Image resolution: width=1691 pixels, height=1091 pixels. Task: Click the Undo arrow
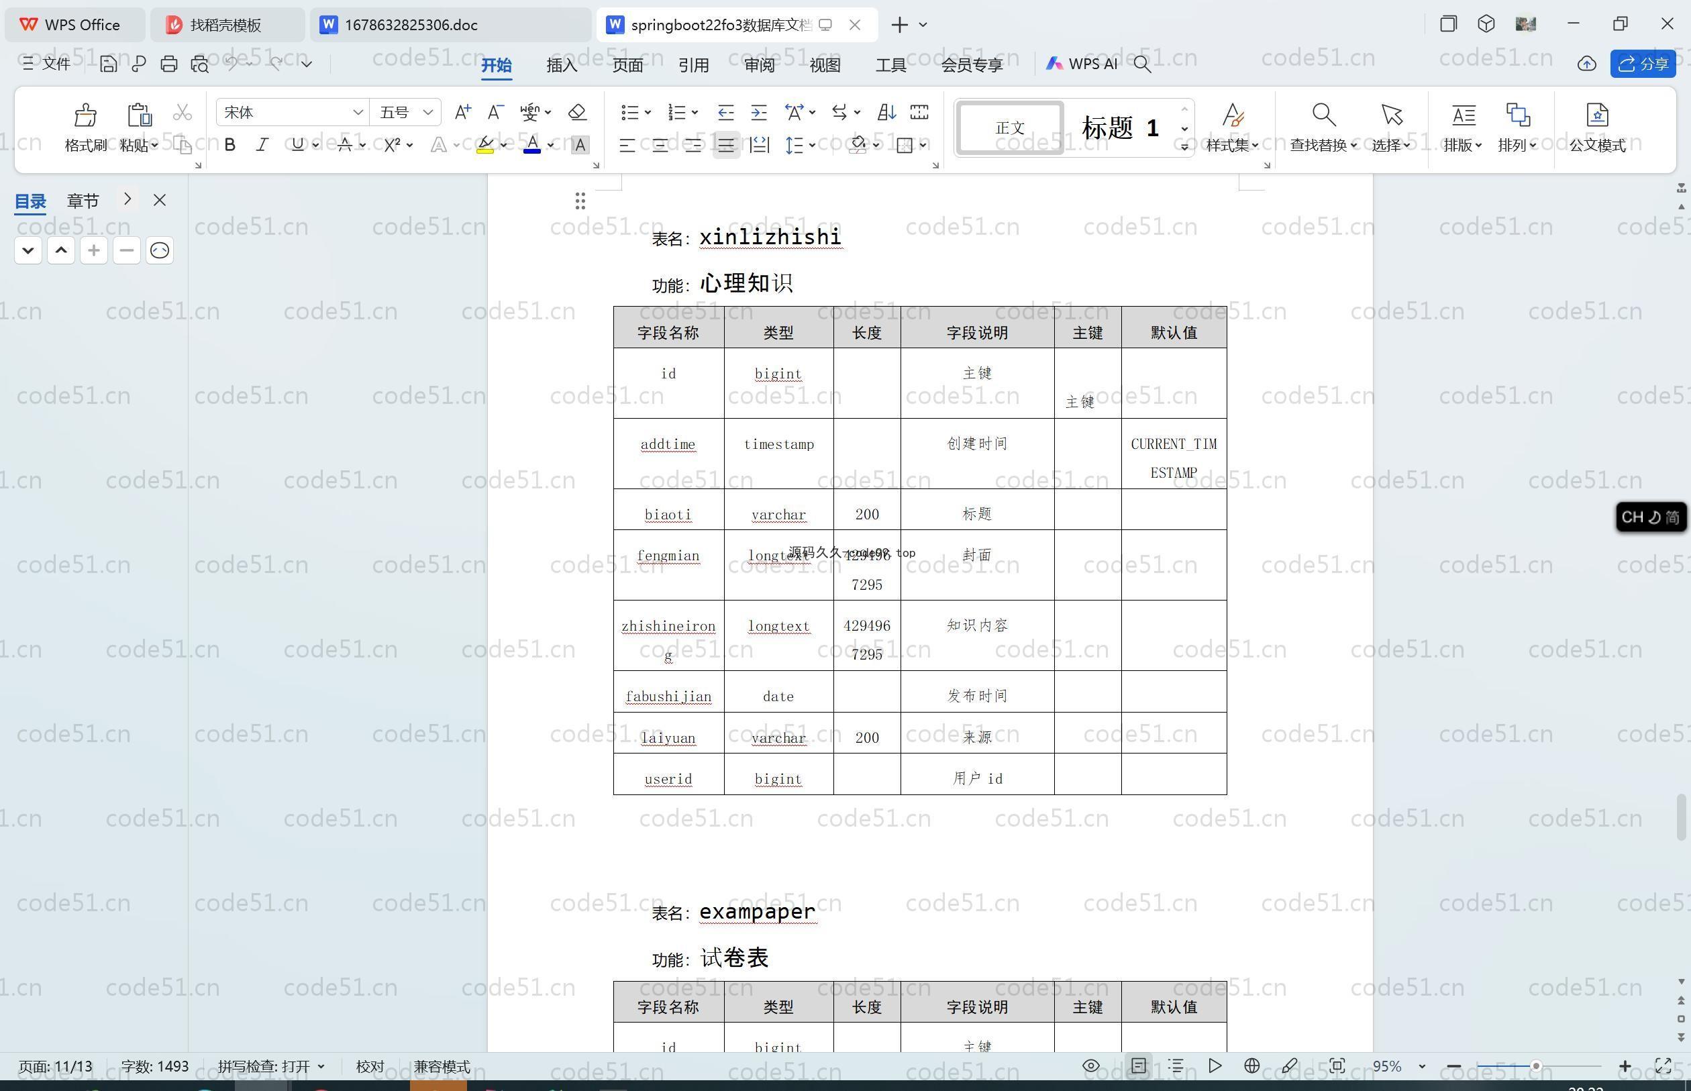coord(232,64)
